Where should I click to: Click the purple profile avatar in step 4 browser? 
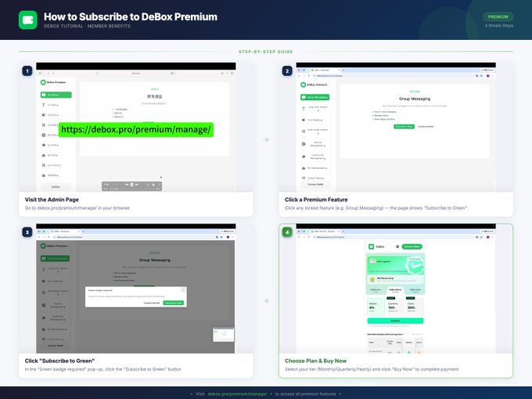point(488,237)
